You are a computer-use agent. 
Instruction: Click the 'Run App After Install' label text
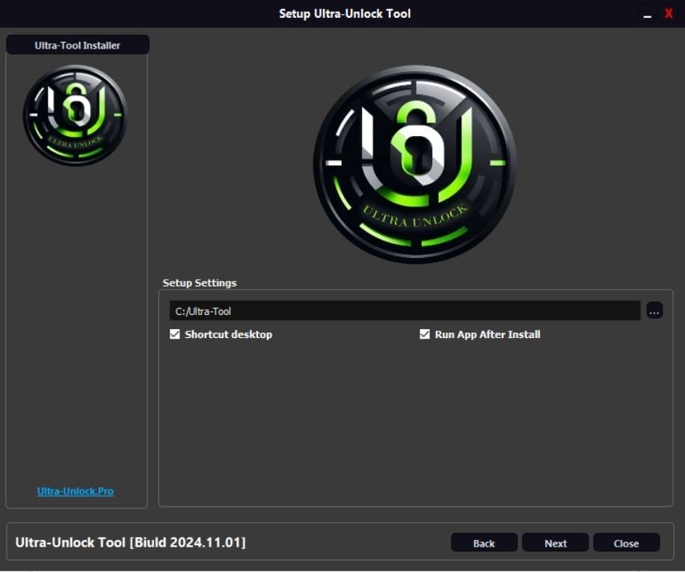click(487, 334)
